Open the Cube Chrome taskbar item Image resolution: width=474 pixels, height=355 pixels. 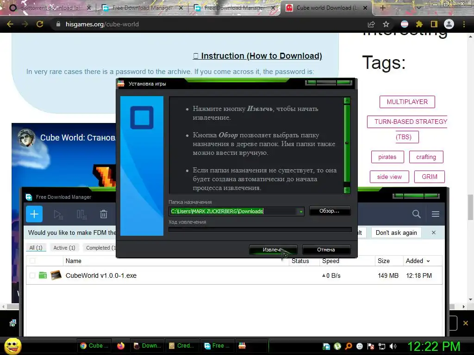[x=94, y=346]
